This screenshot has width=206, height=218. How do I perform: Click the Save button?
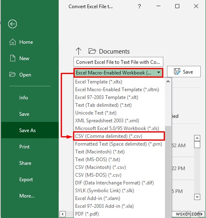[184, 72]
